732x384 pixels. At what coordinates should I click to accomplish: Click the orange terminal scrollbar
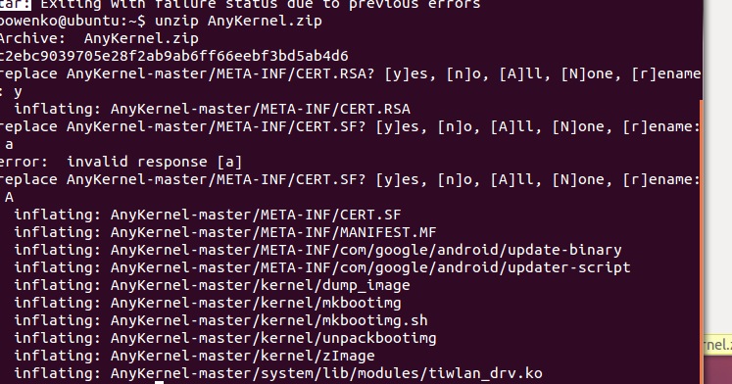pyautogui.click(x=702, y=242)
